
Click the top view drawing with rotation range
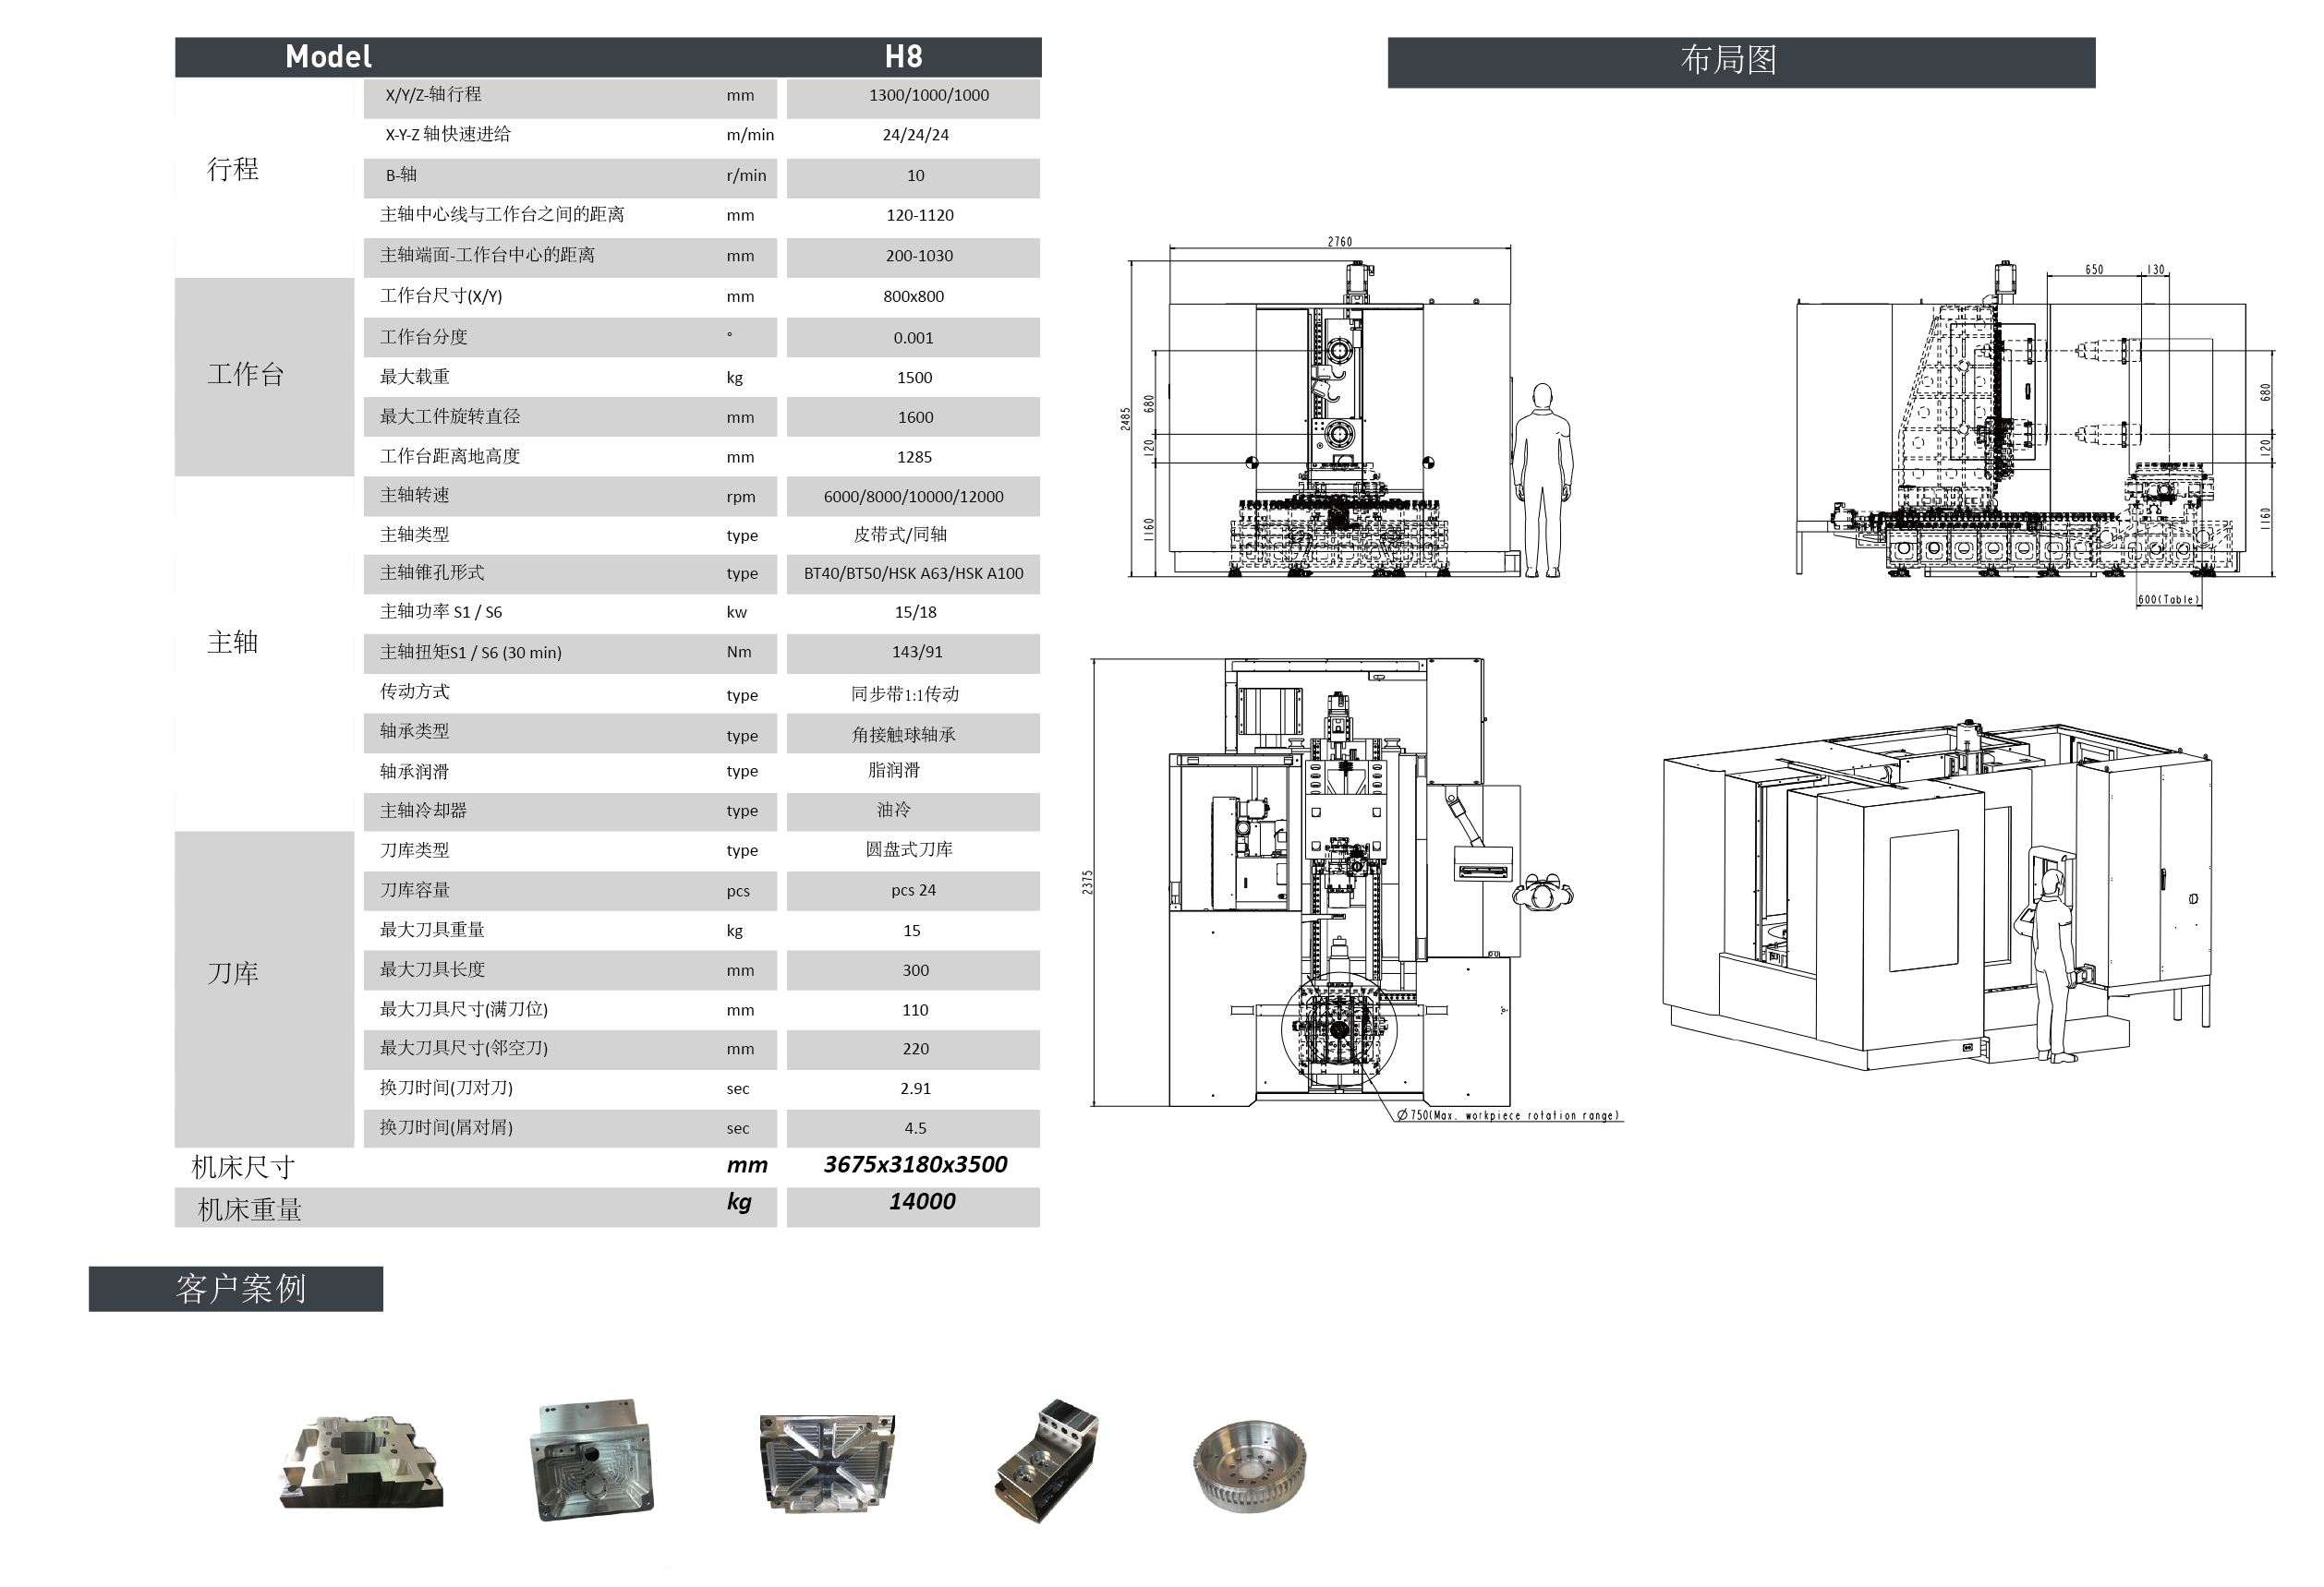tap(1355, 889)
